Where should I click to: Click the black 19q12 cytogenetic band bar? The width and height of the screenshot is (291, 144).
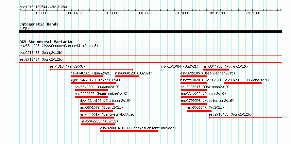(150, 32)
